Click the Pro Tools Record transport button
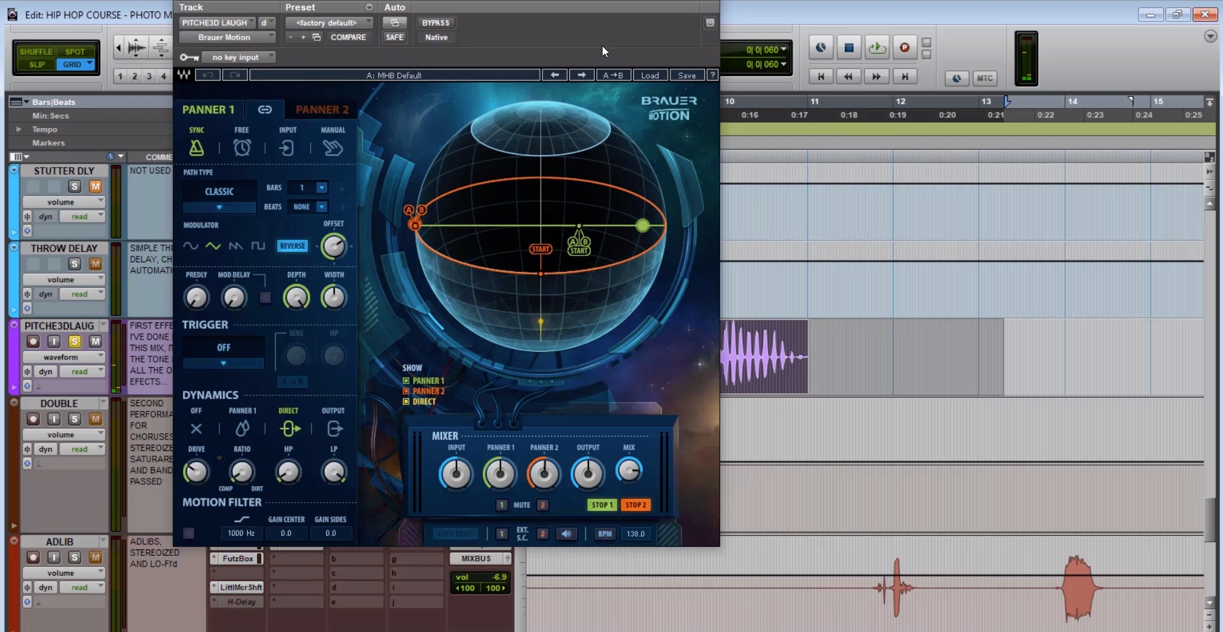This screenshot has width=1223, height=632. (904, 47)
